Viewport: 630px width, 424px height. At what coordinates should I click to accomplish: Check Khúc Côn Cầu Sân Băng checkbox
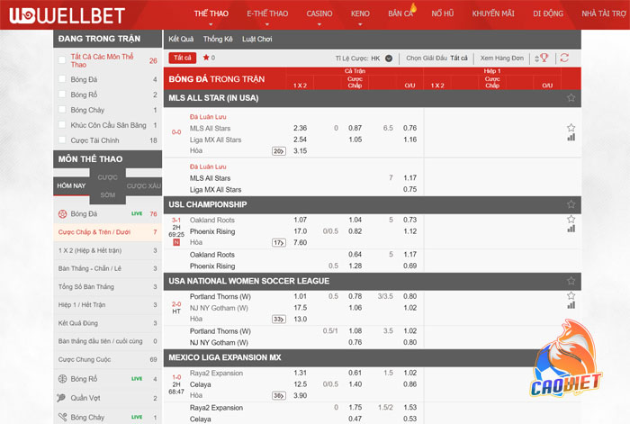(62, 124)
